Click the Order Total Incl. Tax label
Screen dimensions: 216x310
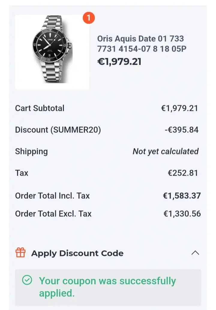click(52, 196)
